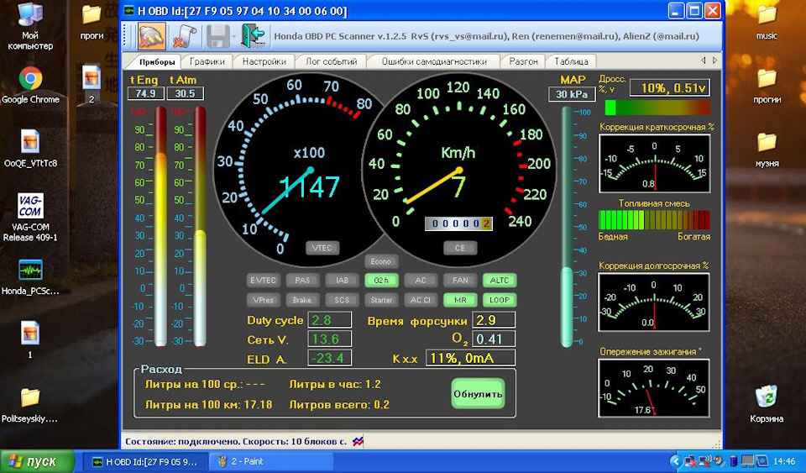Click the green LOOP indicator
Screen dimensions: 806x473
click(x=499, y=300)
